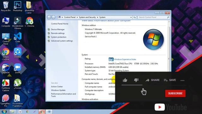
Task: Click the forward navigation arrow
Action: tap(53, 17)
